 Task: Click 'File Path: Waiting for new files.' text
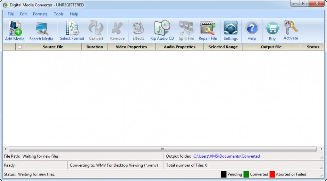[32, 156]
